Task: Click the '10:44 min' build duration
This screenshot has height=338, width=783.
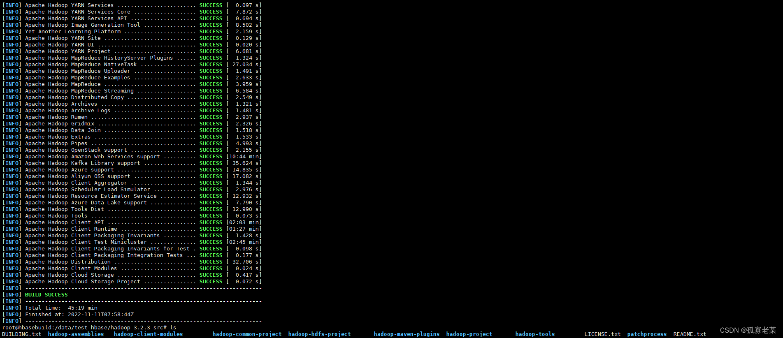Action: pyautogui.click(x=244, y=157)
